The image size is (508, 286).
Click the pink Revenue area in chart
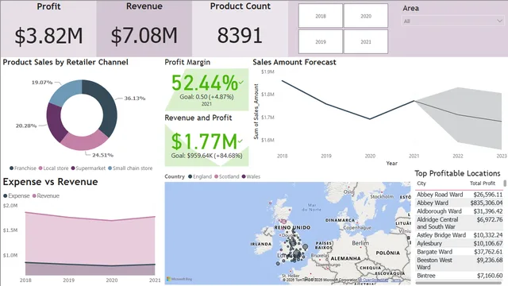click(x=90, y=240)
